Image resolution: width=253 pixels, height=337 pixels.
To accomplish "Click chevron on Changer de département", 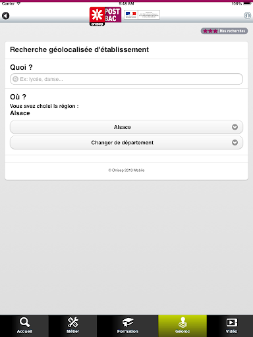I will point(235,143).
